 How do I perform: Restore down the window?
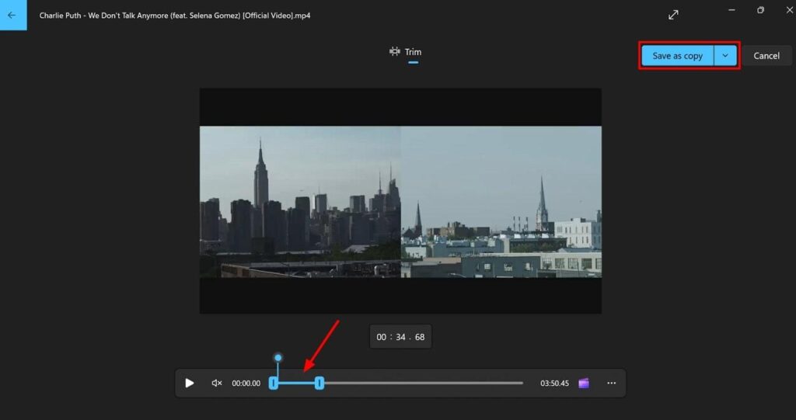760,10
